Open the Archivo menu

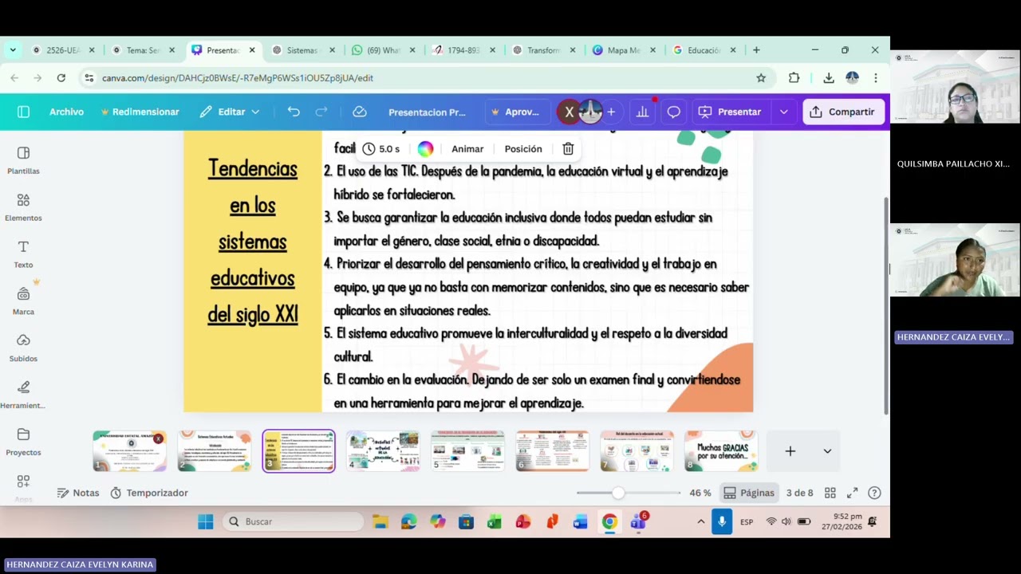coord(66,112)
